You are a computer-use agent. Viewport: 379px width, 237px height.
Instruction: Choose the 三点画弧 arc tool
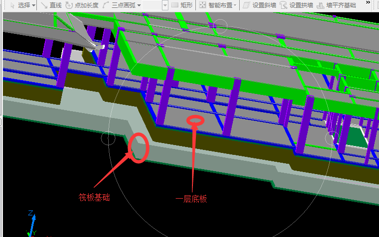click(x=119, y=5)
